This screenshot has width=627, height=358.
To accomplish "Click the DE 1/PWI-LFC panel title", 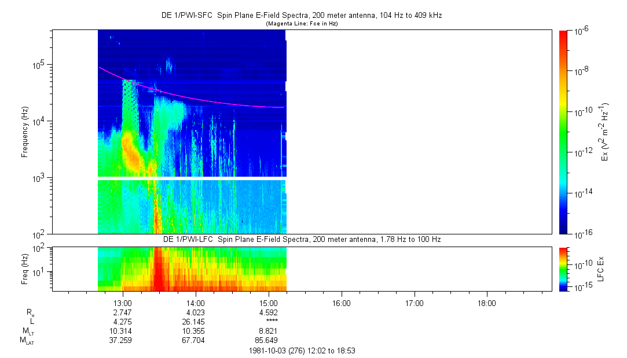I will click(301, 239).
